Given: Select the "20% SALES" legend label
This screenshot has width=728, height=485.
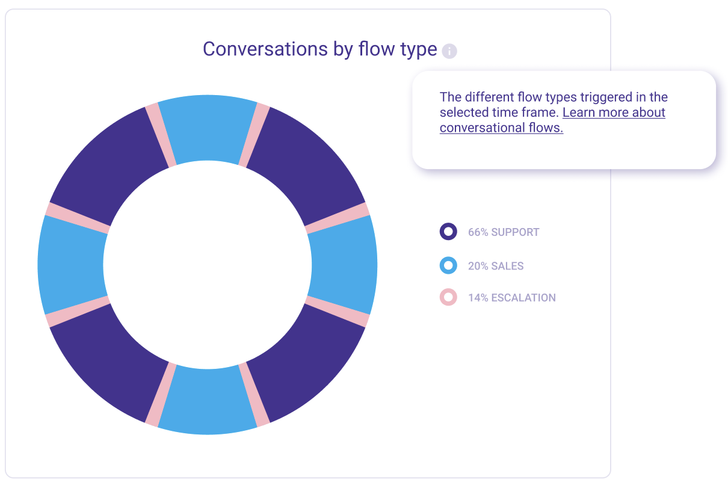Looking at the screenshot, I should coord(496,266).
